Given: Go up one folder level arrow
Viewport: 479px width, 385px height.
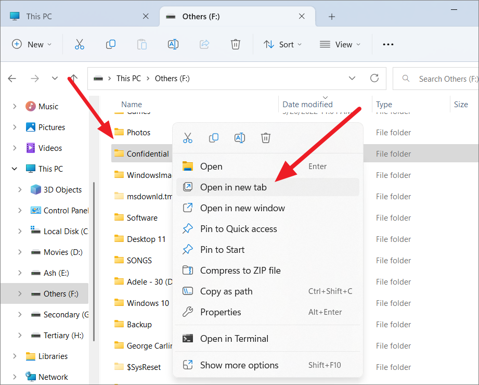Looking at the screenshot, I should pos(74,79).
